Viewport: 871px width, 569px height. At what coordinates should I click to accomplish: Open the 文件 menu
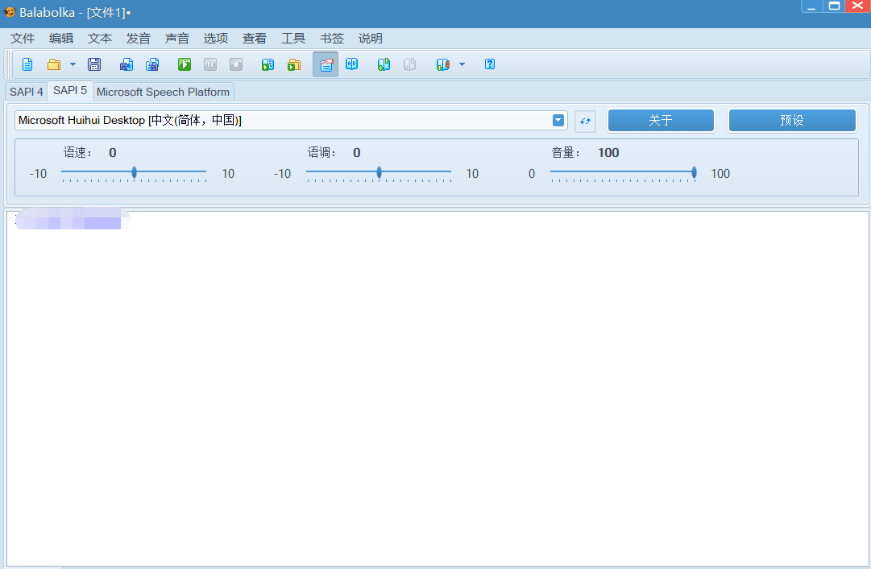23,39
